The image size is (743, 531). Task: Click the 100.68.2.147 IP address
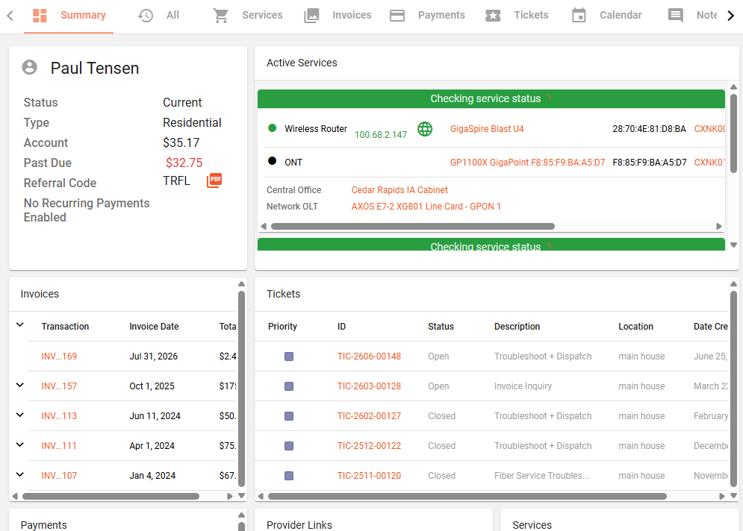click(x=381, y=135)
